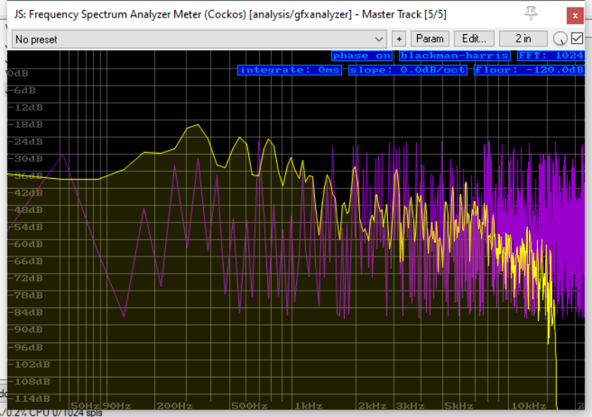Click the 200Hz frequency label
Viewport: 592px width, 417px height.
point(174,406)
